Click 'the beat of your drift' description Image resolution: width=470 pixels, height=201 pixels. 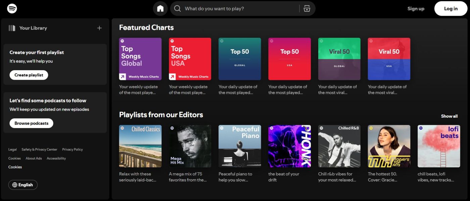[x=284, y=177]
